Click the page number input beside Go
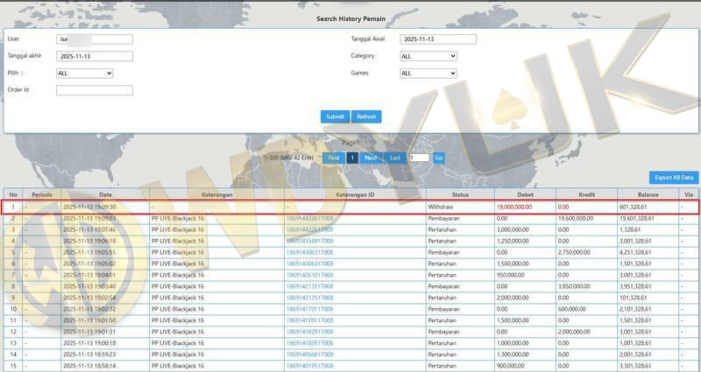This screenshot has width=701, height=372. click(x=419, y=158)
